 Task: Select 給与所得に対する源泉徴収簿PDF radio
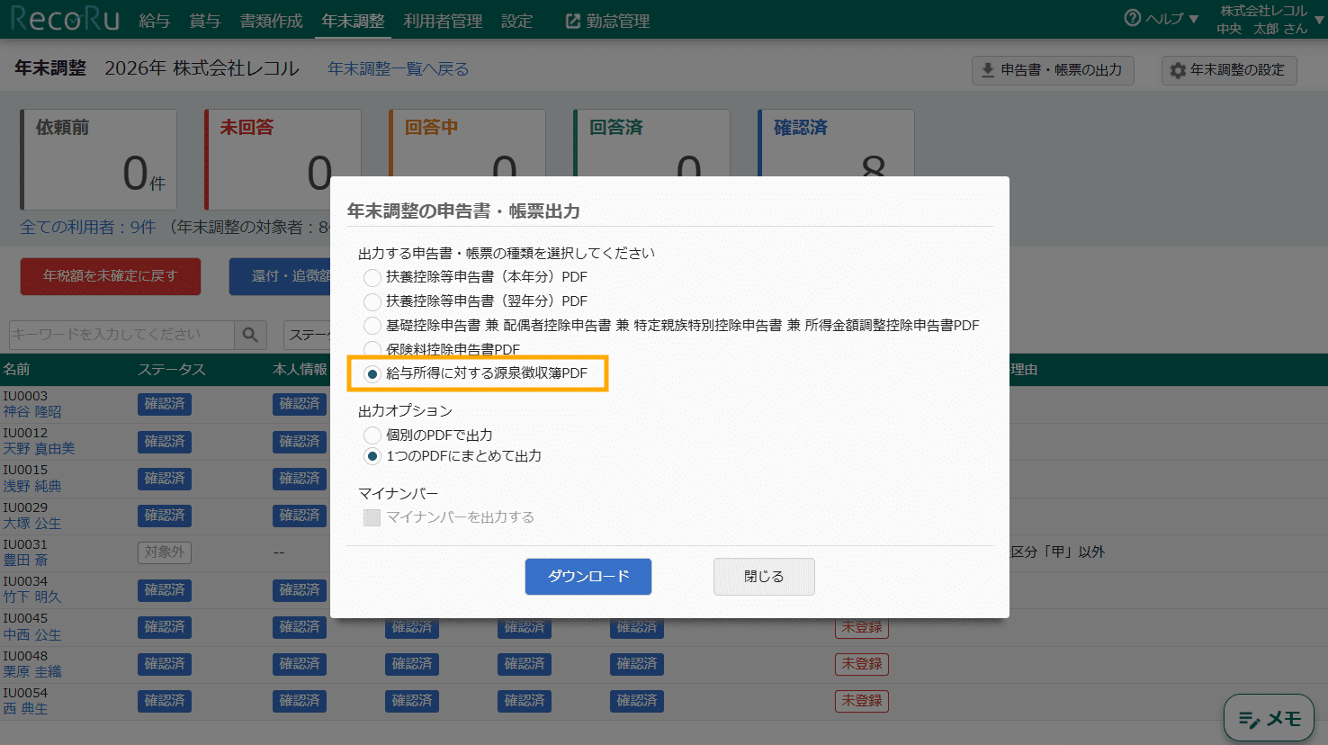coord(372,373)
